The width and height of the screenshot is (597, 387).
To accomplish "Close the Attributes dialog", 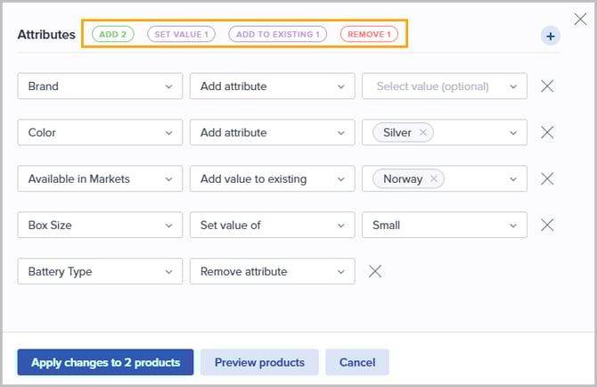I will coord(580,19).
